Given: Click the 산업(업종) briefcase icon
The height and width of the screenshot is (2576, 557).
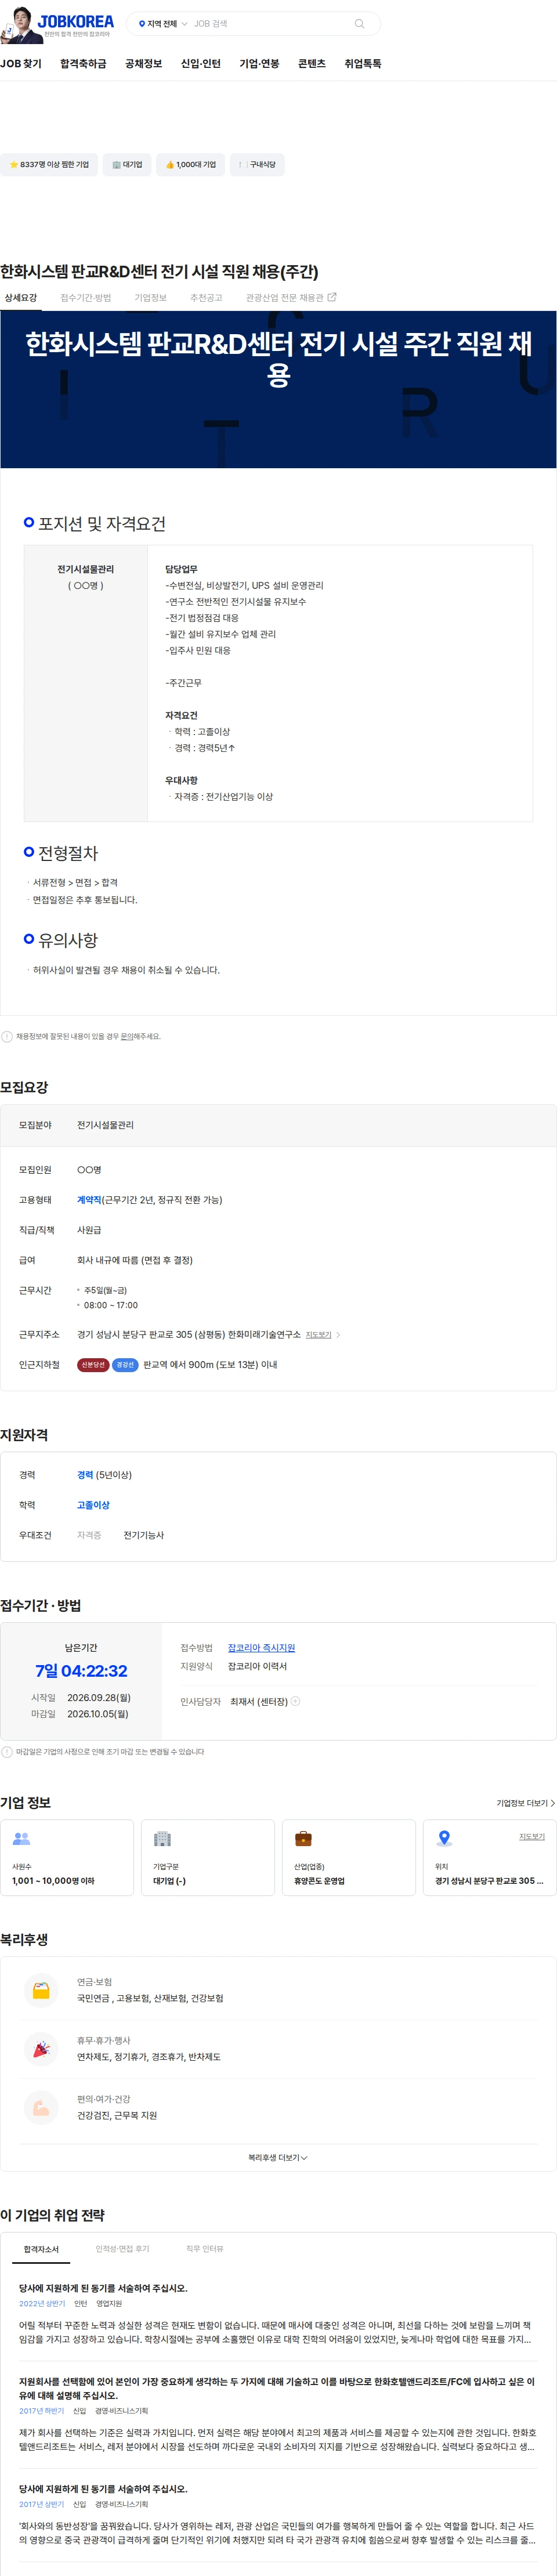Looking at the screenshot, I should pyautogui.click(x=303, y=1838).
